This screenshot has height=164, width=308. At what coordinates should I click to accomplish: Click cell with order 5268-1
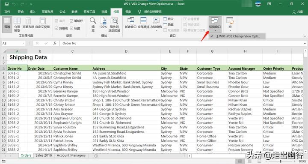click(x=17, y=118)
